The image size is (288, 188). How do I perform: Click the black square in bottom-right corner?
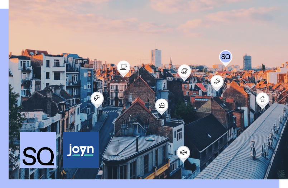tap(283, 184)
